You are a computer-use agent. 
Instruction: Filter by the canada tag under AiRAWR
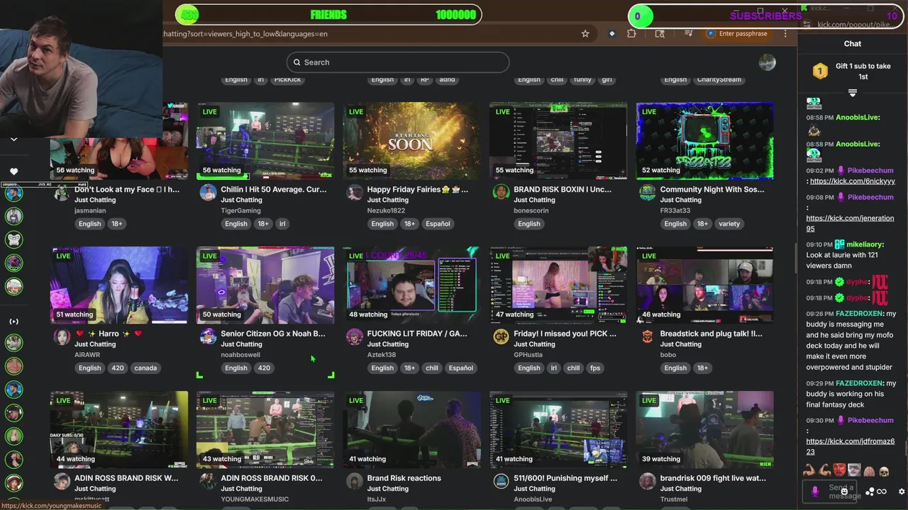point(145,368)
